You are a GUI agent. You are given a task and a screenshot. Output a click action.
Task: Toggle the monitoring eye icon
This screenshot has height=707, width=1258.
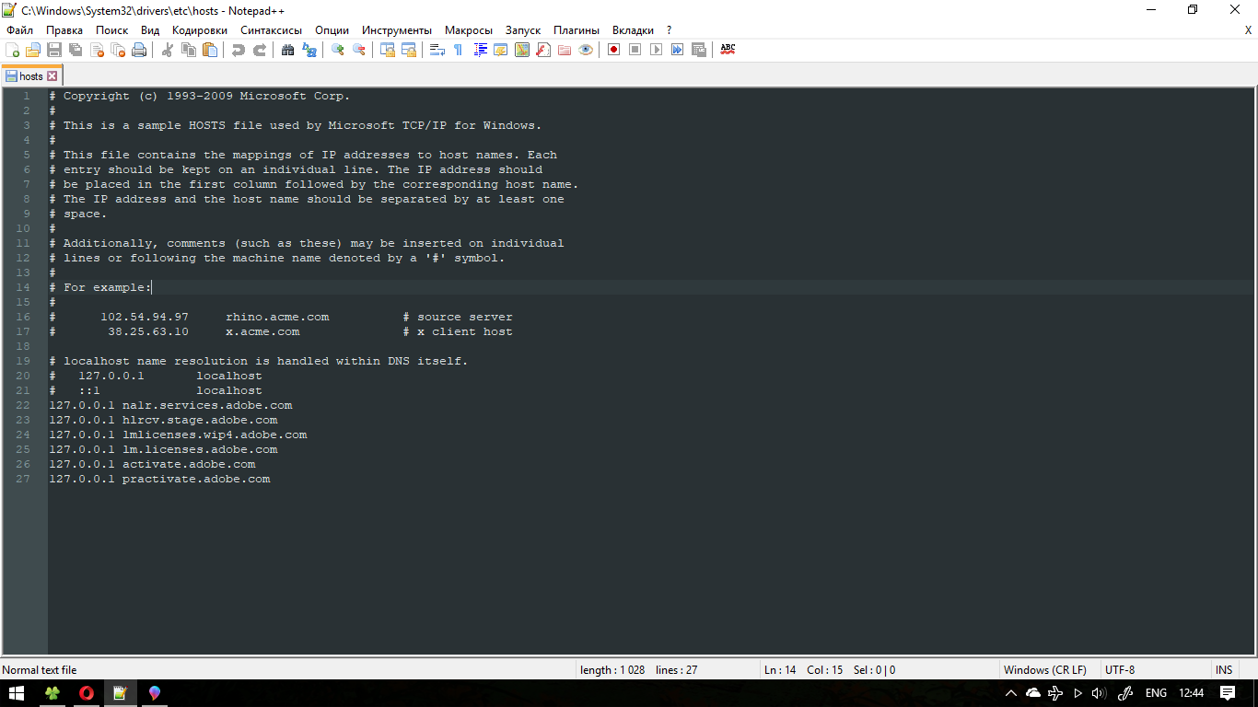tap(586, 50)
